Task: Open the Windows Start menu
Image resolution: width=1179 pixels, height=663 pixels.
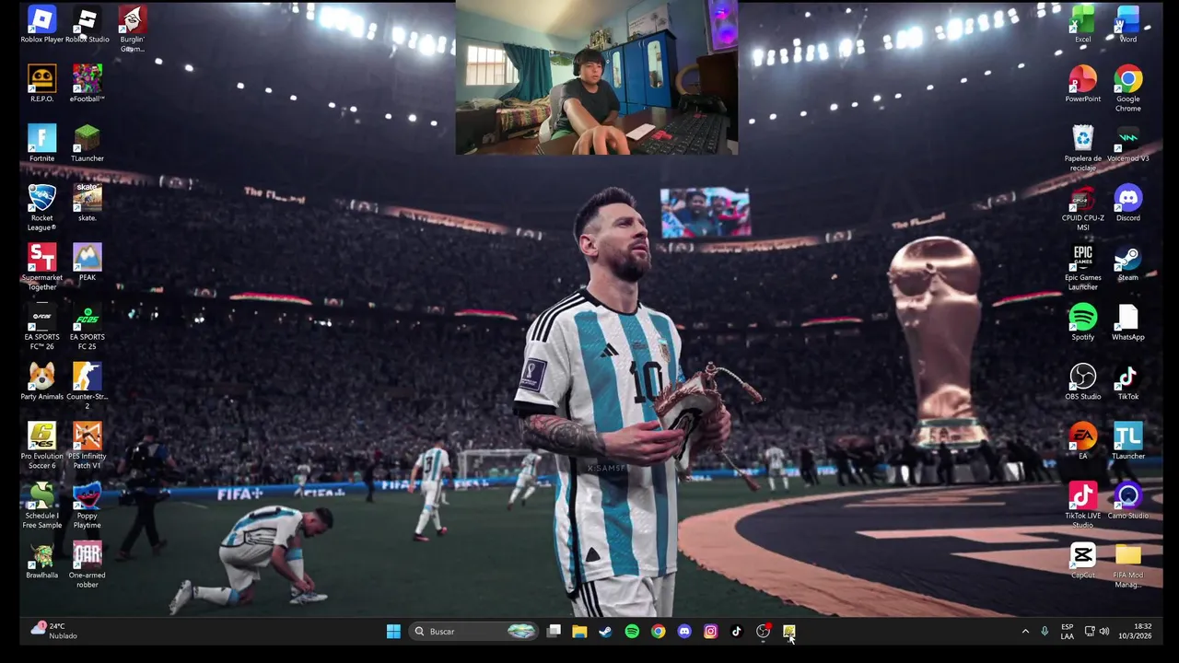Action: click(x=393, y=631)
